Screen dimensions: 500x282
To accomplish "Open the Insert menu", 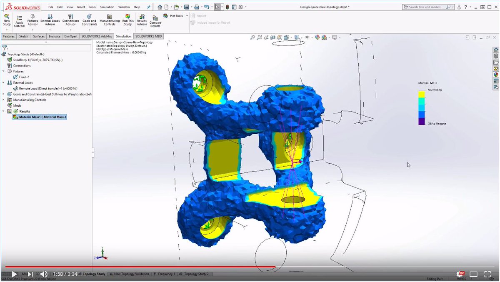I will pyautogui.click(x=81, y=7).
